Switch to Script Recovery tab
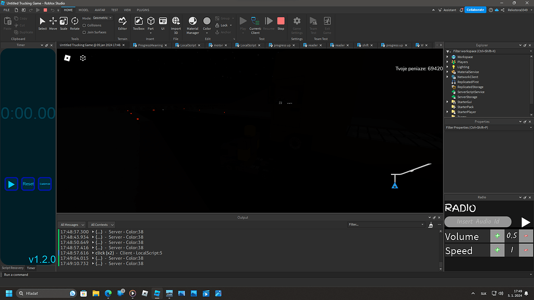534x300 pixels. [x=13, y=268]
